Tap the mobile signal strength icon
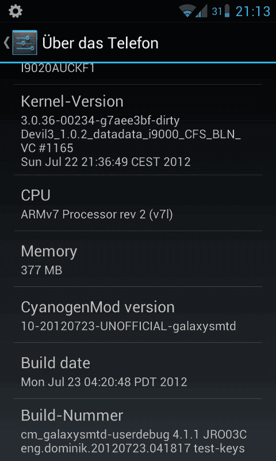 pos(202,11)
